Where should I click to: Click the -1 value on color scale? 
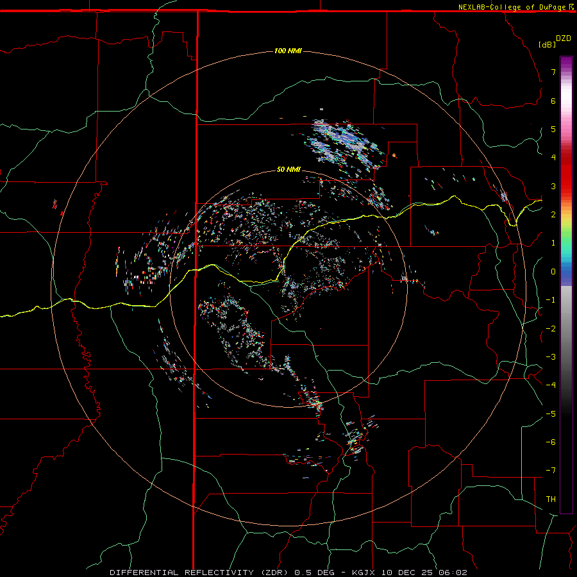551,300
